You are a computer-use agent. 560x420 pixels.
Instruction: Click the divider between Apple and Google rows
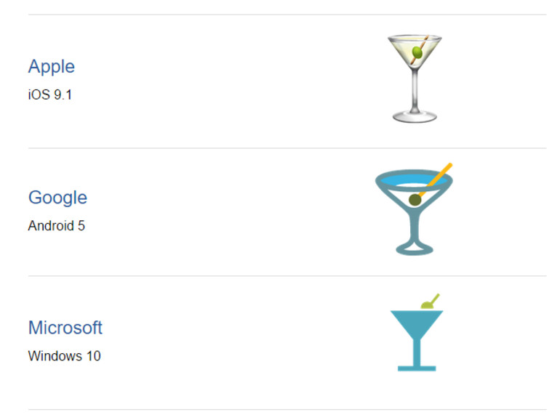pyautogui.click(x=287, y=148)
